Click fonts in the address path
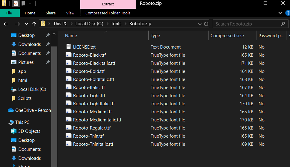Screen dimensions: 290x167 click(x=116, y=24)
